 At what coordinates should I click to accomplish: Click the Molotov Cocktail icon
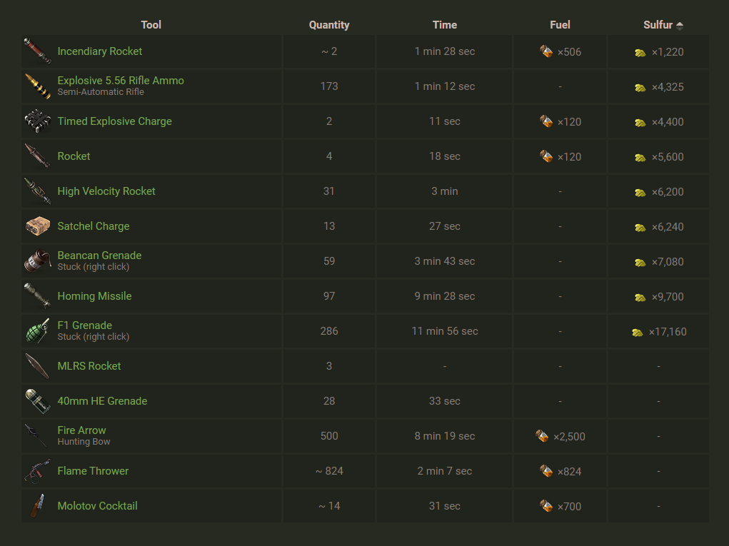pyautogui.click(x=36, y=506)
